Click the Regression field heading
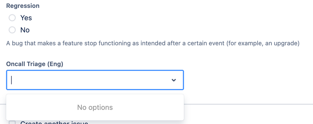313x124 pixels. tap(23, 6)
